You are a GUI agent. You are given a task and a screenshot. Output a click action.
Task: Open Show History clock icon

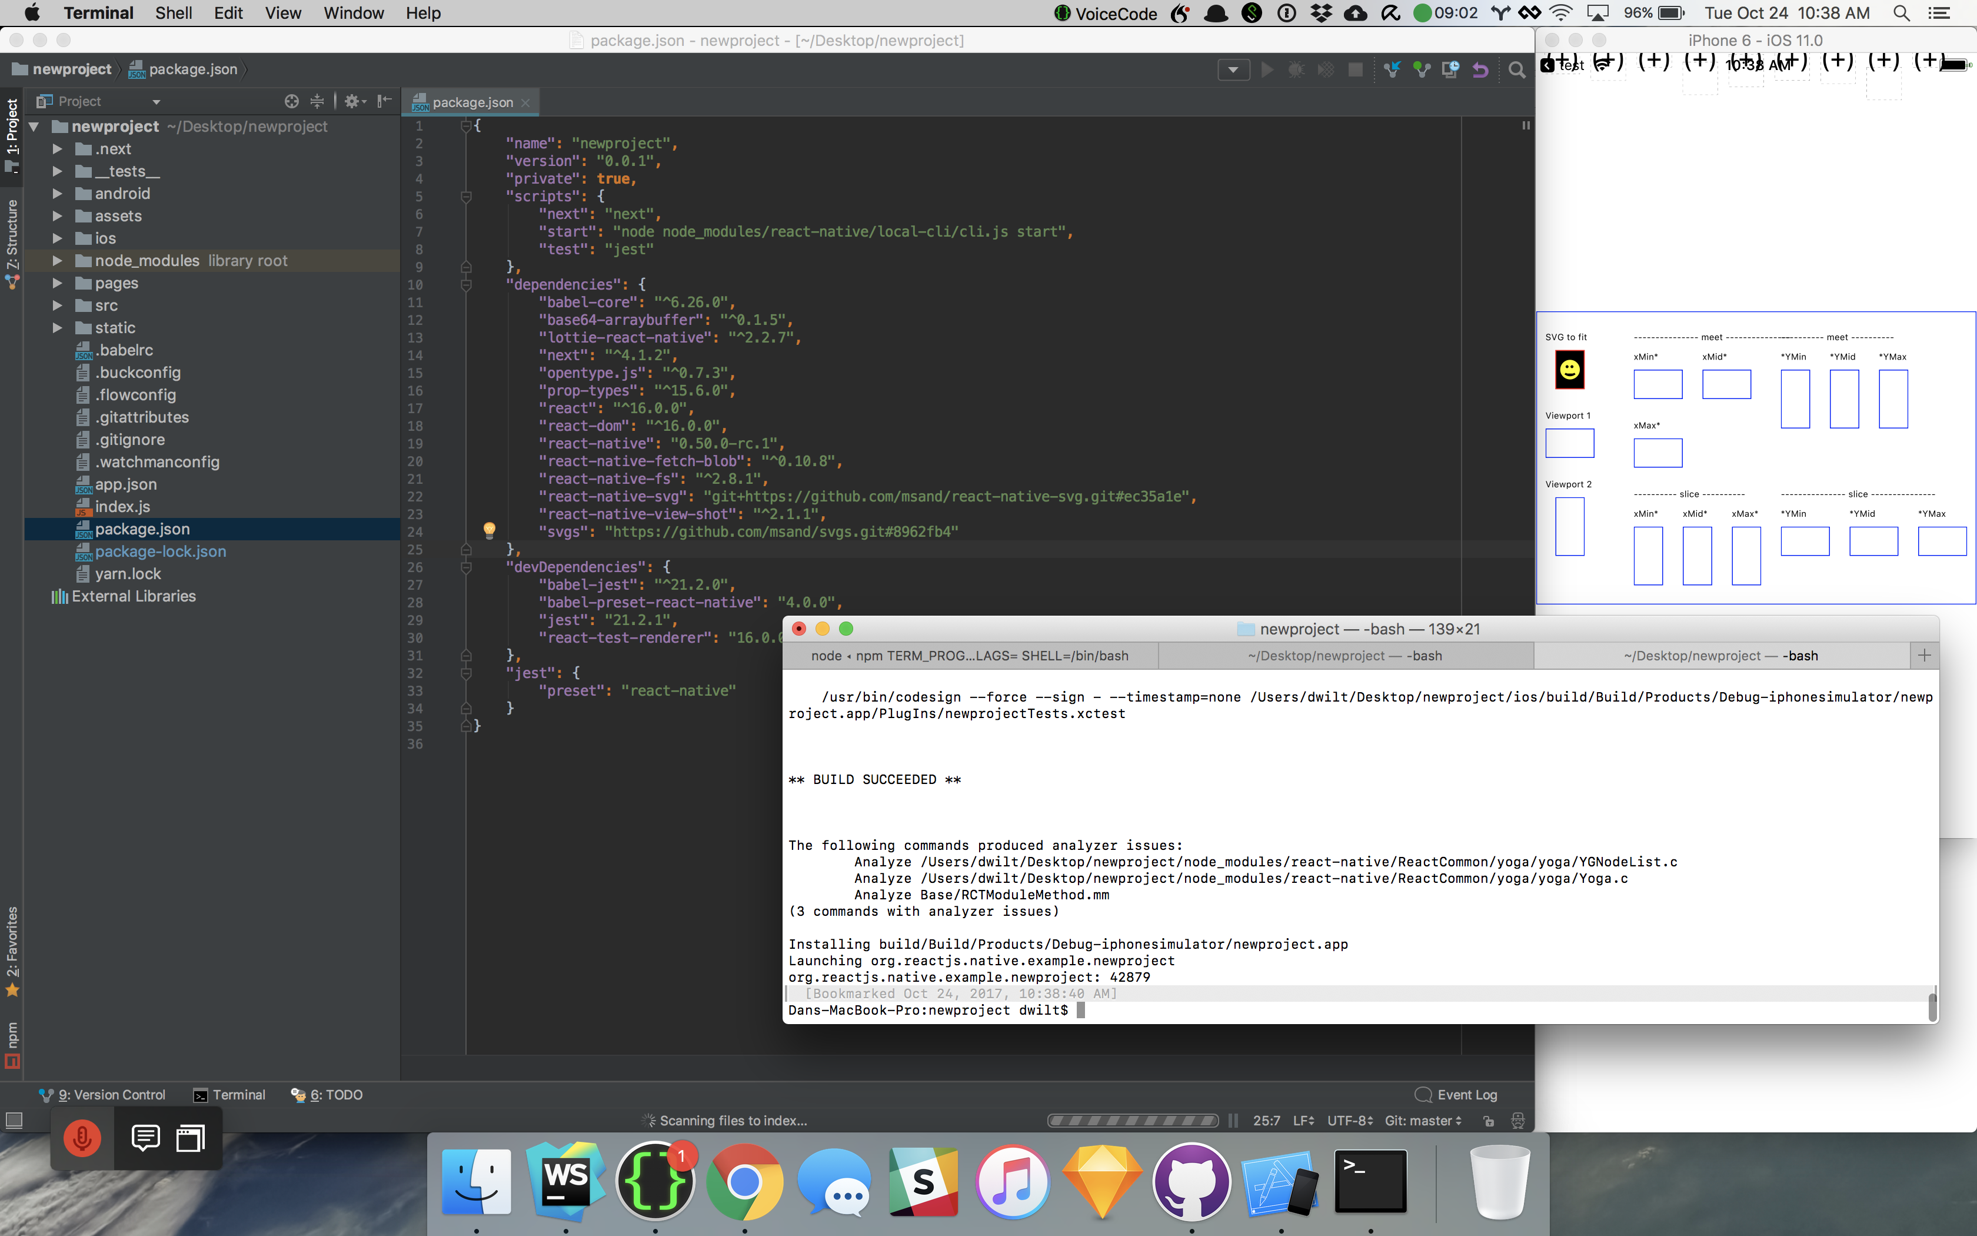(1451, 70)
